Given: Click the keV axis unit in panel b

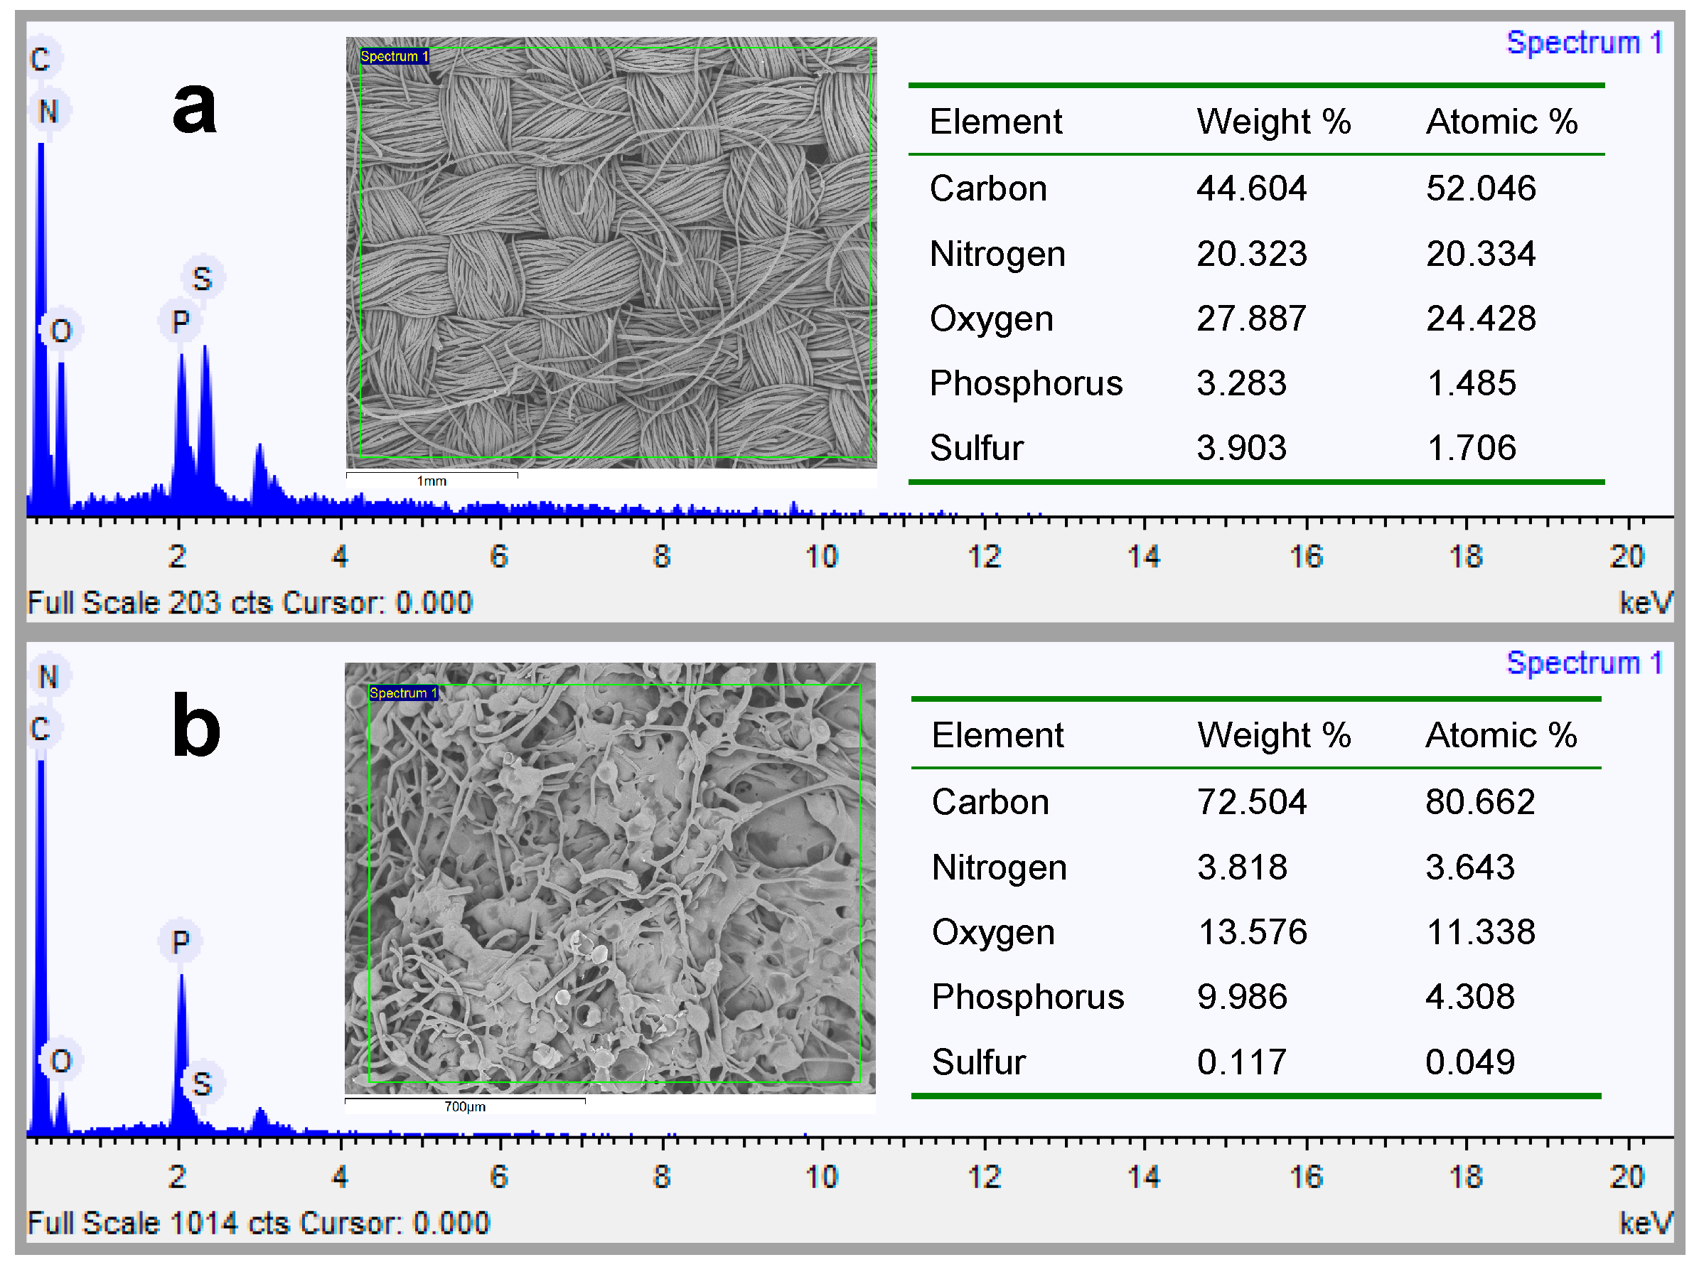Looking at the screenshot, I should 1646,1224.
